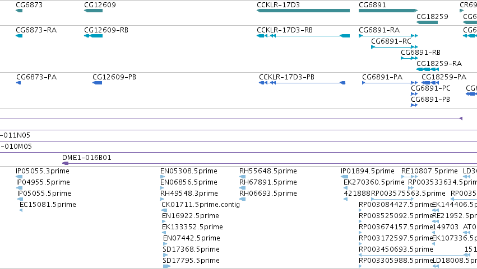The height and width of the screenshot is (269, 477).
Task: Click EST RP003450693.5prime
Action: (x=396, y=249)
